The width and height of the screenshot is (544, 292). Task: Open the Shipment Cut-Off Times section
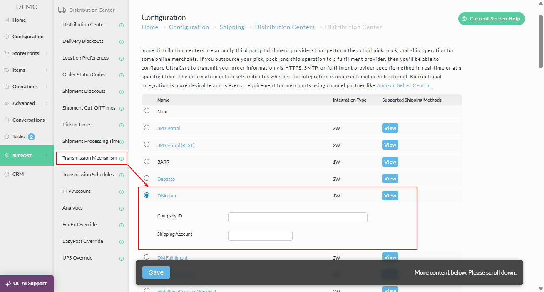(89, 108)
